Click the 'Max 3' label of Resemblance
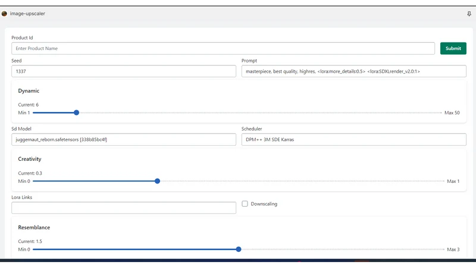Image resolution: width=476 pixels, height=268 pixels. (x=453, y=249)
